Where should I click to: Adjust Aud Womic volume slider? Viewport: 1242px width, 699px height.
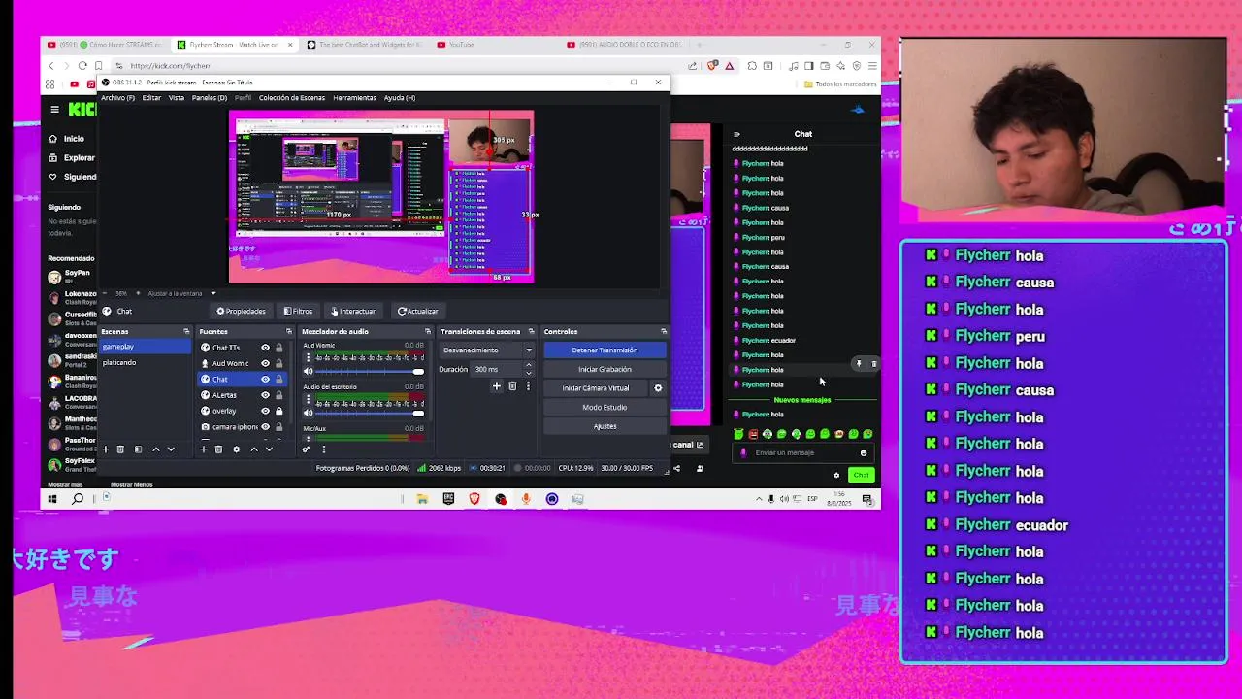[371, 371]
